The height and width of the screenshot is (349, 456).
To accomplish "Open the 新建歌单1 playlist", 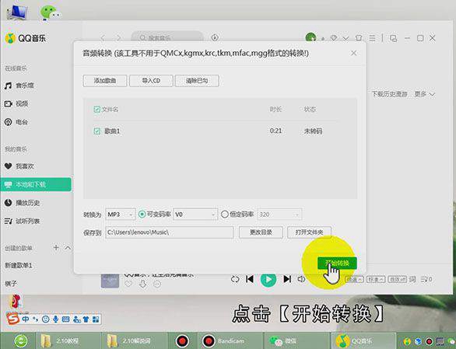I will coord(19,265).
